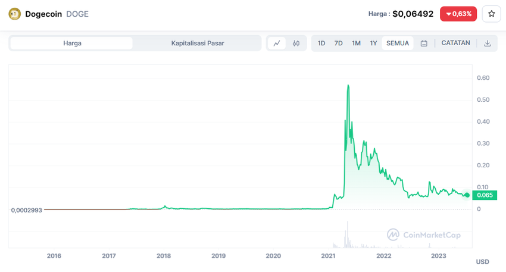The height and width of the screenshot is (272, 506).
Task: Download chart data using download icon
Action: [x=488, y=43]
